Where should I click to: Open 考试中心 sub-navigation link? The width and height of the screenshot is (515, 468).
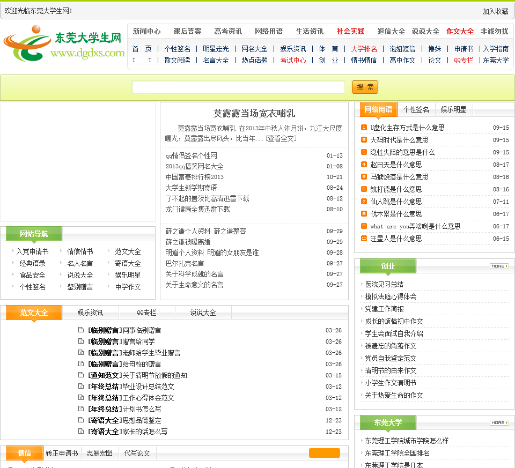293,60
